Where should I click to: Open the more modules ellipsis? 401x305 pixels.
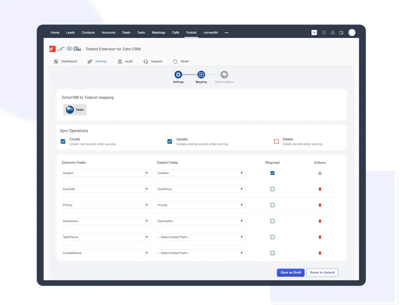point(227,33)
